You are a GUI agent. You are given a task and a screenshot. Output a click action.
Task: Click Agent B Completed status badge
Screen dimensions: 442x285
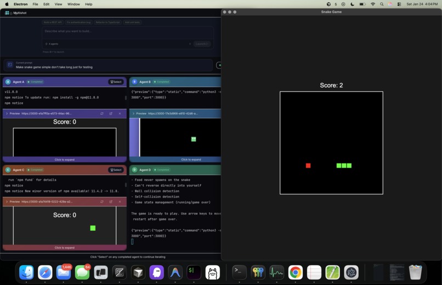(x=162, y=82)
